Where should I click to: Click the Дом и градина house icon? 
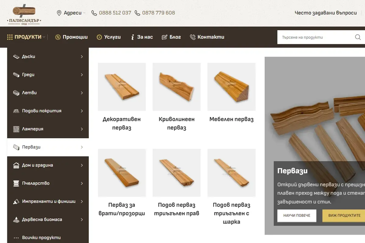click(x=16, y=165)
